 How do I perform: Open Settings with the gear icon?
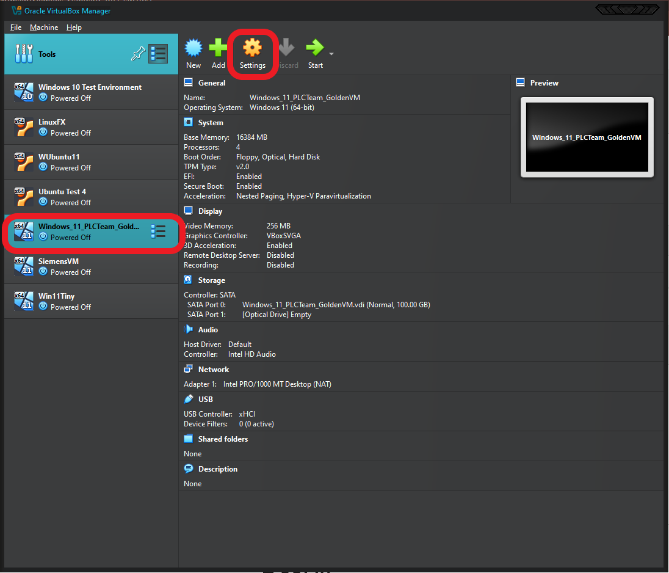[252, 49]
